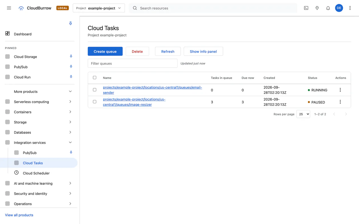Focus the Search resources field
This screenshot has height=224, width=359.
[213, 8]
